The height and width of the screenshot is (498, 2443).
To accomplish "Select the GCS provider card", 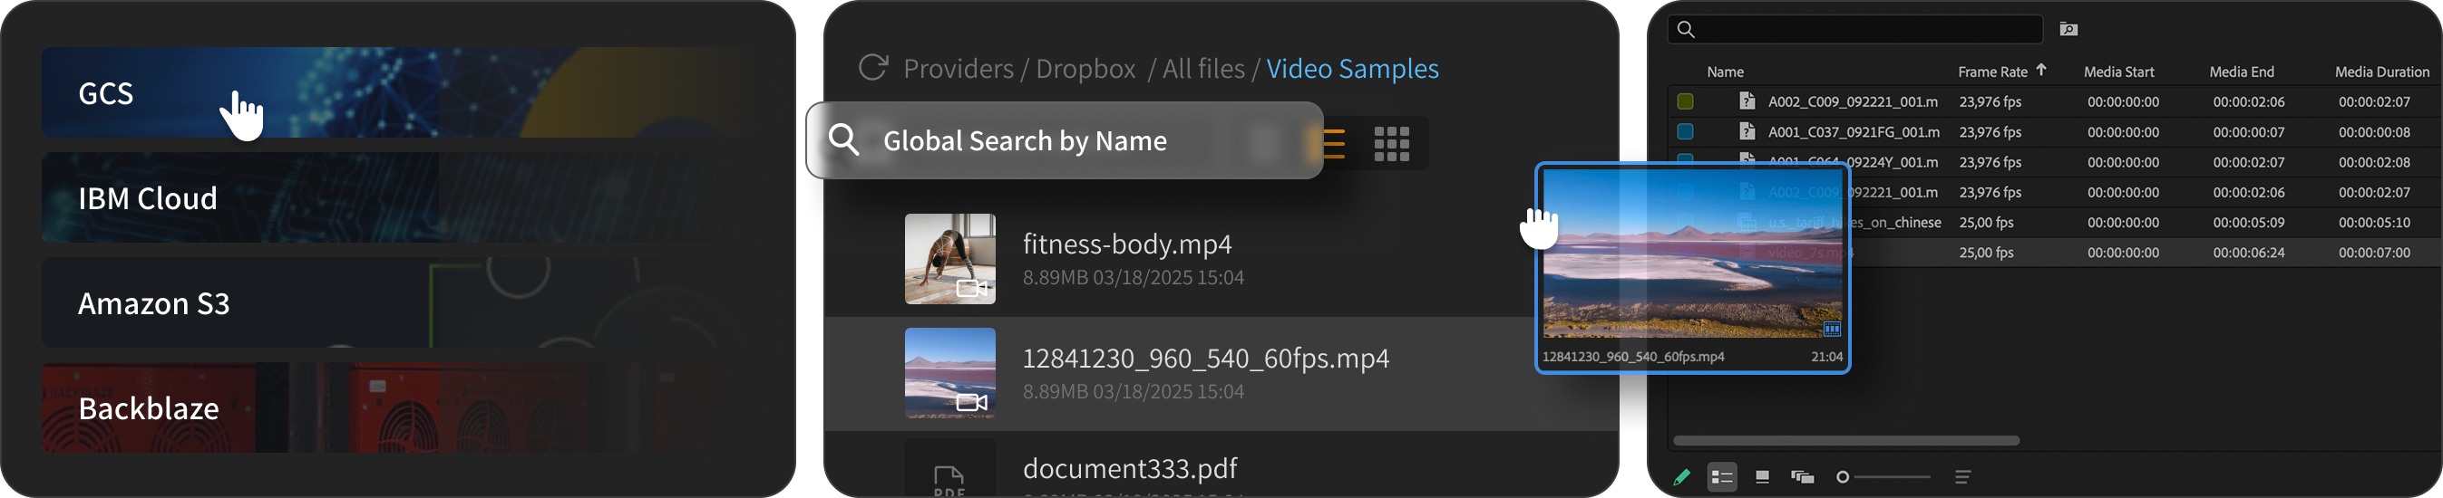I will (398, 92).
